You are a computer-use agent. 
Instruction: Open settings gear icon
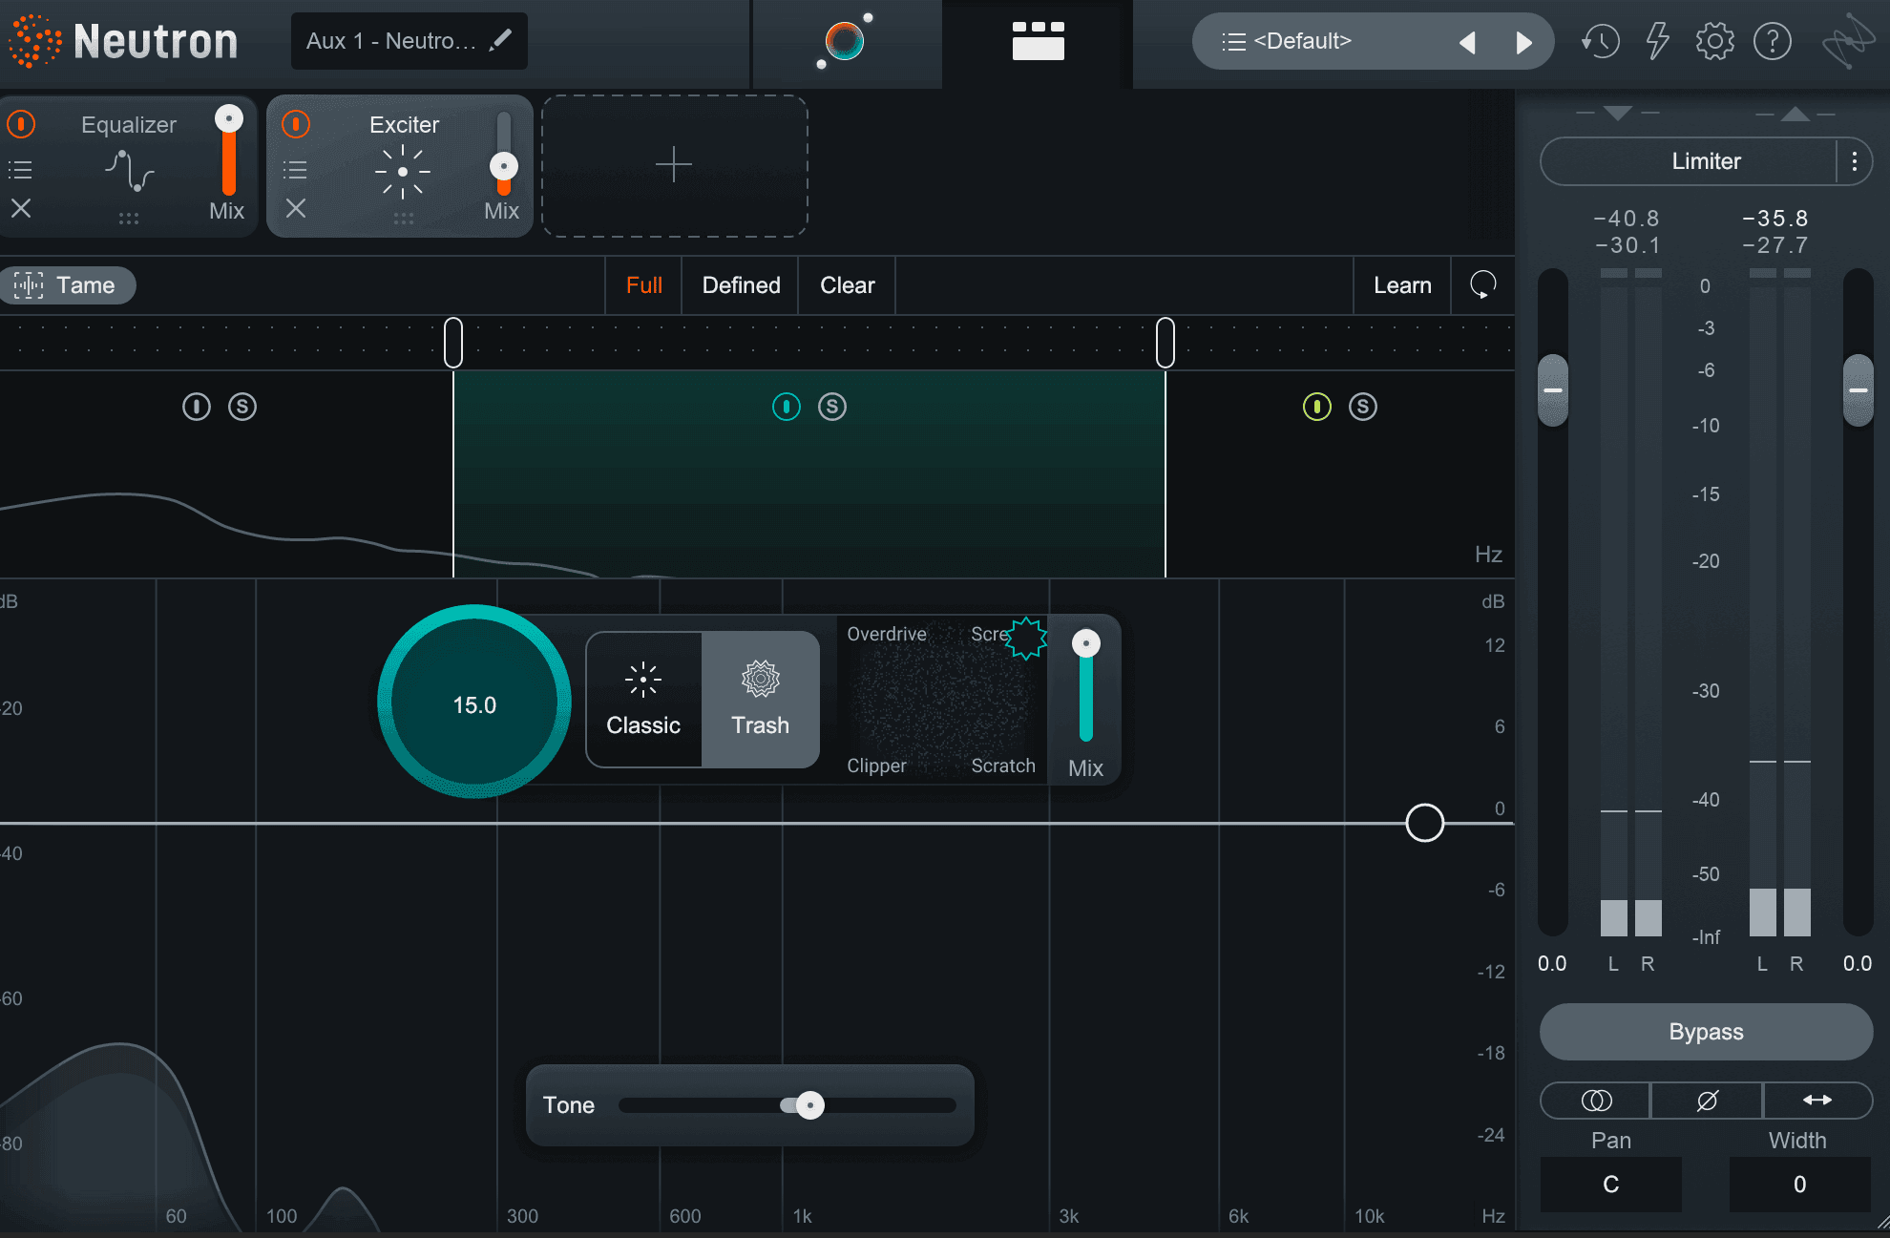tap(1714, 41)
